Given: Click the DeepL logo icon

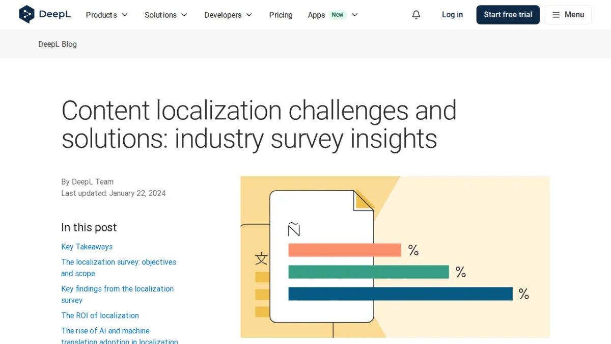Looking at the screenshot, I should [x=26, y=15].
